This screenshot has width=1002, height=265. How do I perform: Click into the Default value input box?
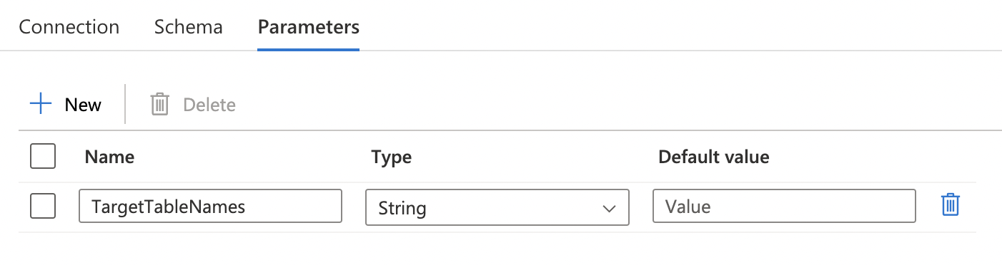point(784,207)
